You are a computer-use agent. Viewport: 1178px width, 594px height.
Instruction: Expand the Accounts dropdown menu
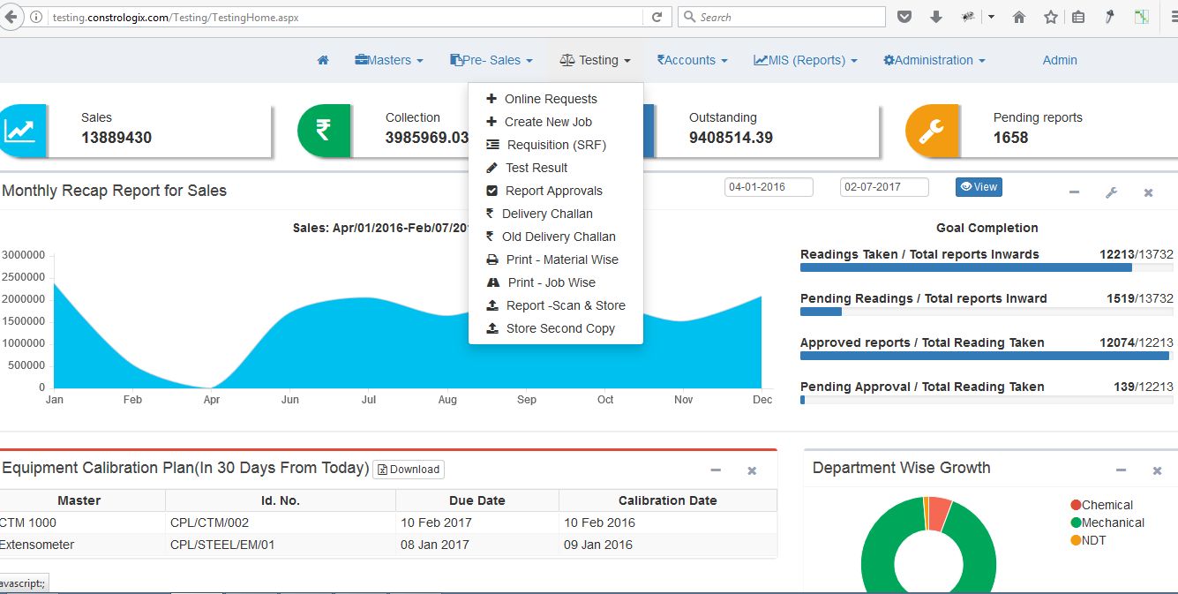pos(693,60)
